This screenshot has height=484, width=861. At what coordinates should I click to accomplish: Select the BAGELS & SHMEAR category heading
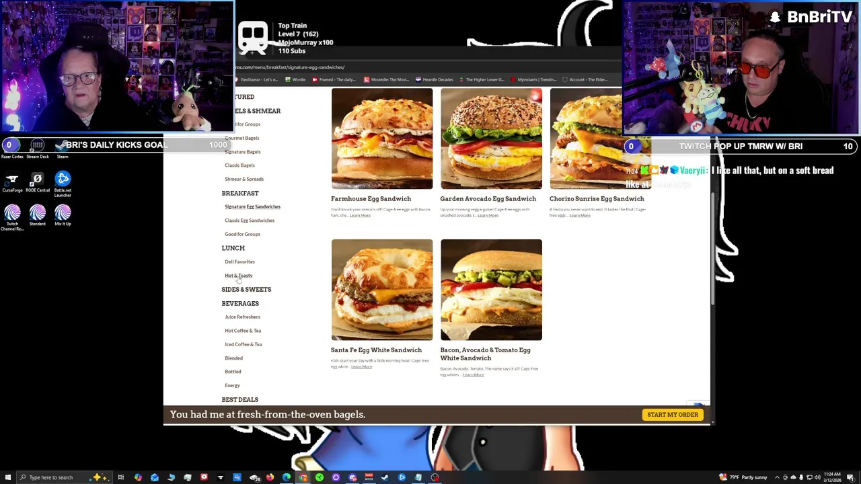pyautogui.click(x=258, y=111)
